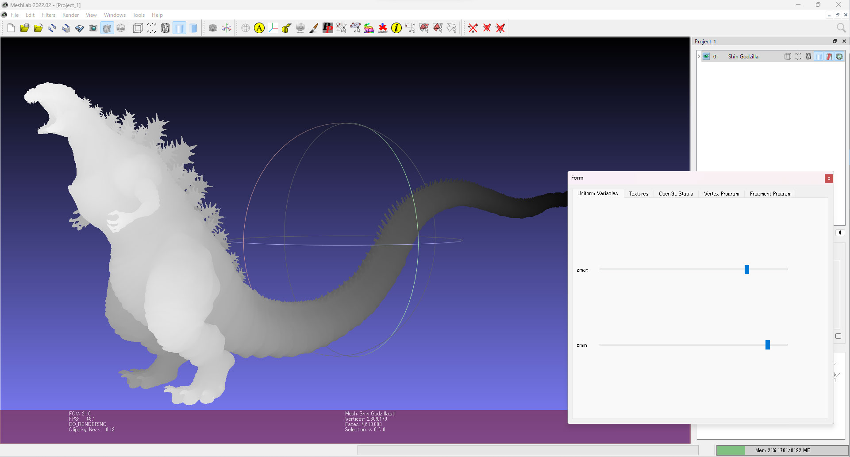Switch to the Vertex Program tab
850x457 pixels.
coord(722,194)
